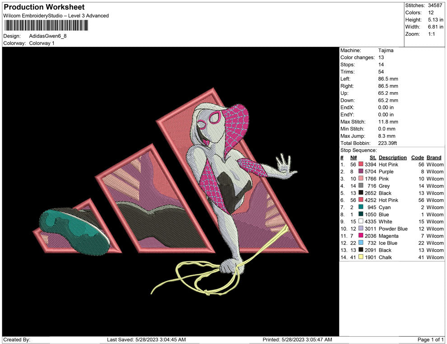The image size is (447, 344).
Task: Click the Left value 86.5 mm
Action: coord(388,79)
